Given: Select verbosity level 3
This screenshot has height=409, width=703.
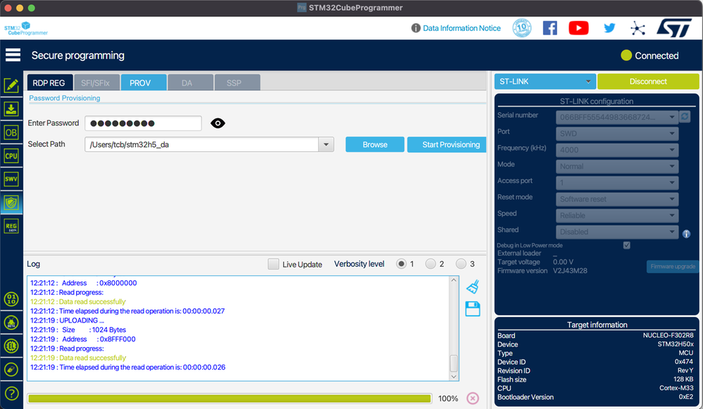Looking at the screenshot, I should pos(461,264).
